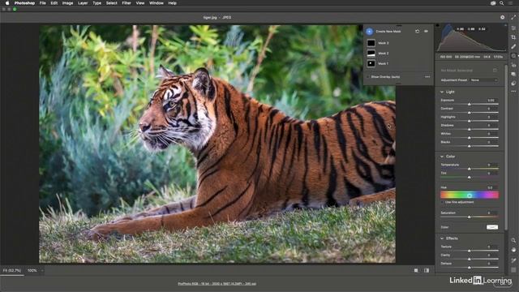
Task: Open the Layer menu
Action: pos(83,3)
